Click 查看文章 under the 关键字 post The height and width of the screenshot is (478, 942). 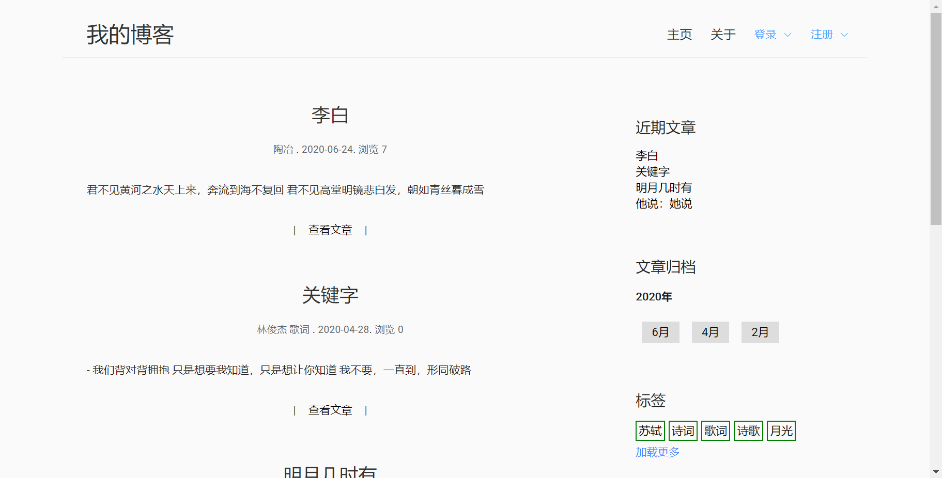pos(330,410)
